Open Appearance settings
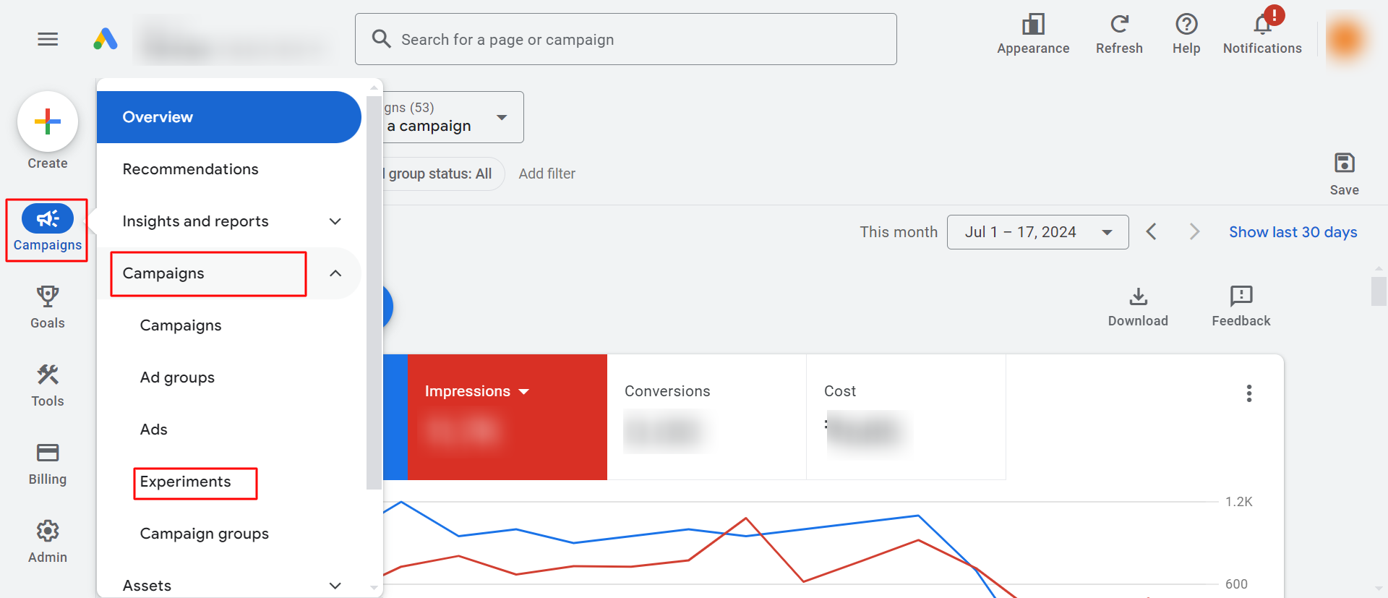1388x598 pixels. [x=1033, y=34]
